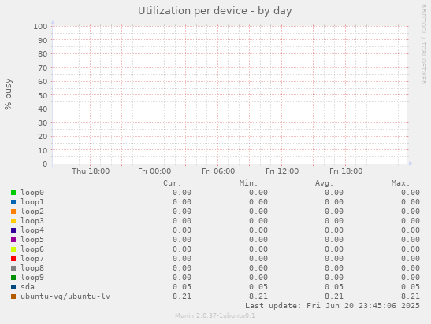The image size is (431, 324).
Task: Select the ubuntu-vg/ubuntu-lv legend label
Action: coord(65,296)
